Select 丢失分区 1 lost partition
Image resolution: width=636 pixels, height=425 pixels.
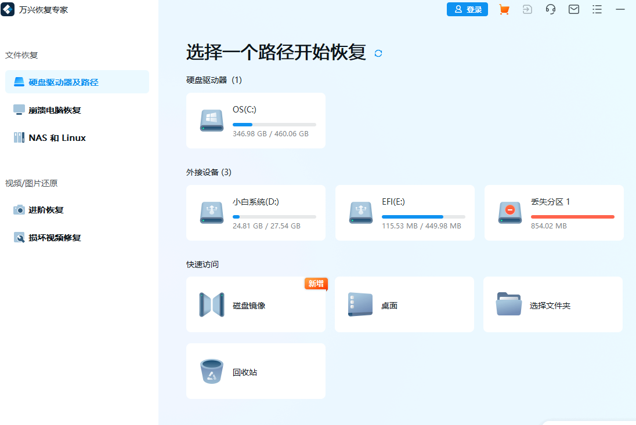tap(553, 213)
